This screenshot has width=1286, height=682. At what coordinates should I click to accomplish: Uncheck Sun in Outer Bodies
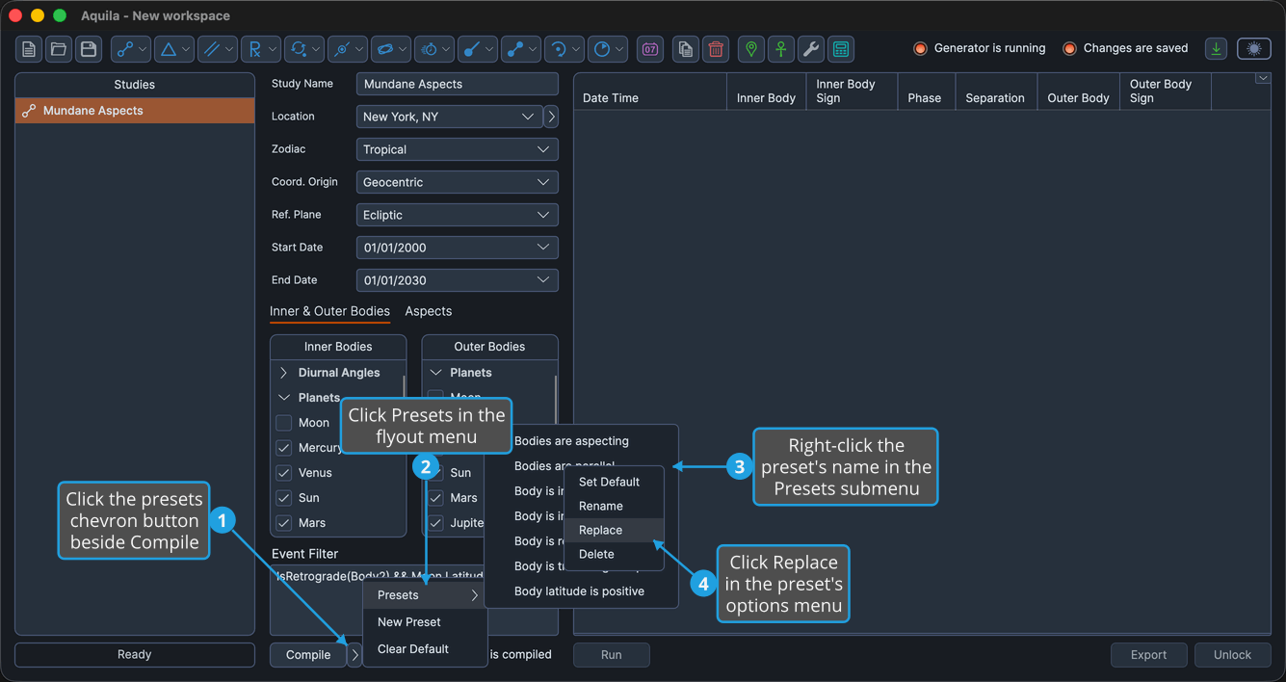point(435,473)
